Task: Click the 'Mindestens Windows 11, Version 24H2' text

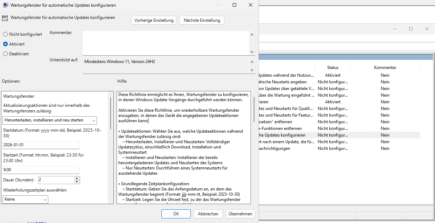Action: point(120,62)
